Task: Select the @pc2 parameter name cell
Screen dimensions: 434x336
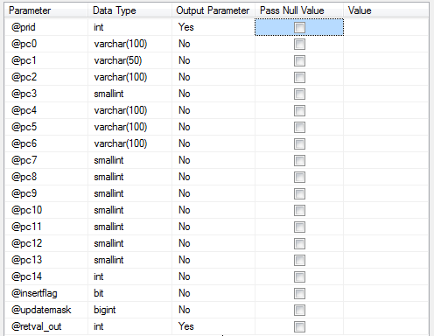Action: 46,77
